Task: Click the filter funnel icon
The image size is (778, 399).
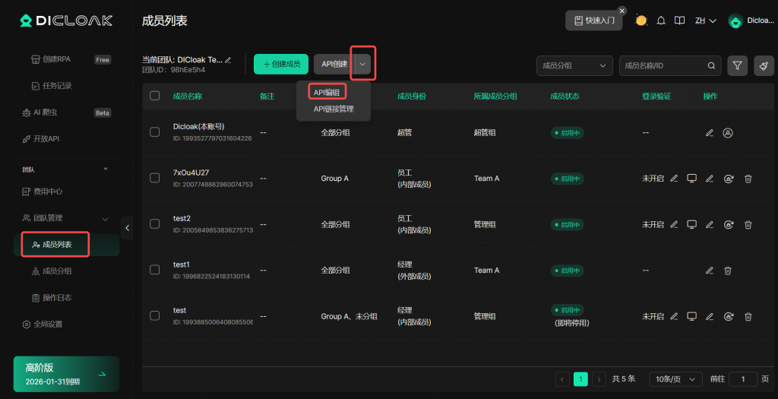Action: tap(737, 66)
